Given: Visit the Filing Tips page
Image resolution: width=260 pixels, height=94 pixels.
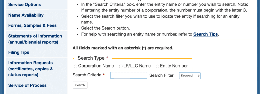Looking at the screenshot, I should coord(19,52).
